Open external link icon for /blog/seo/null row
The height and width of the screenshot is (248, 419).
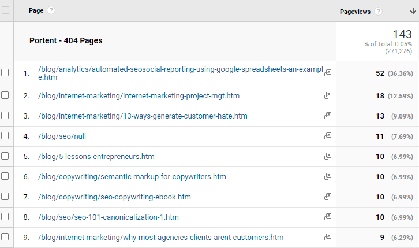[x=328, y=136]
